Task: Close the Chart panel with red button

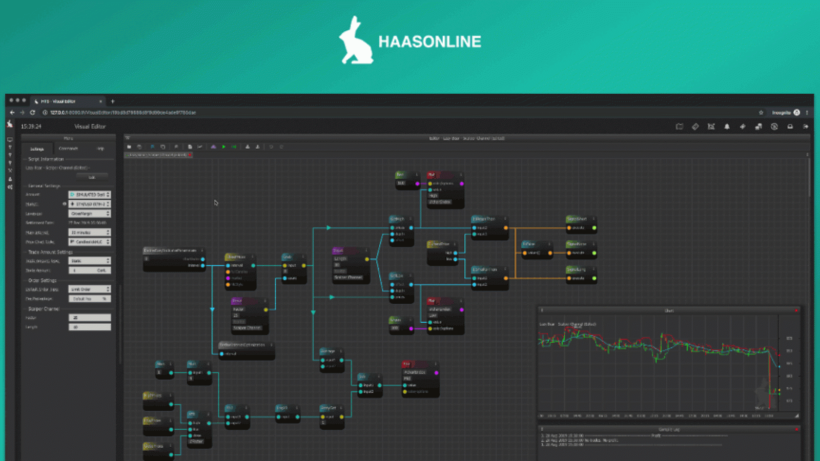Action: click(796, 310)
